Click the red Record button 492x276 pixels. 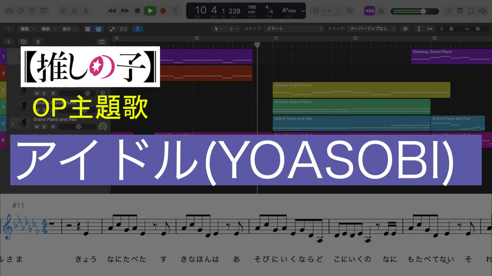163,11
